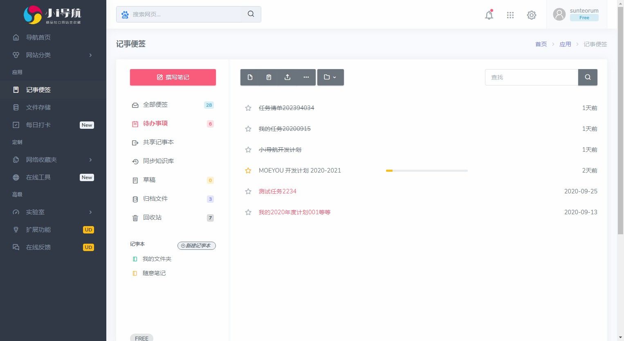
Task: Click 新建记事本 button
Action: point(196,246)
